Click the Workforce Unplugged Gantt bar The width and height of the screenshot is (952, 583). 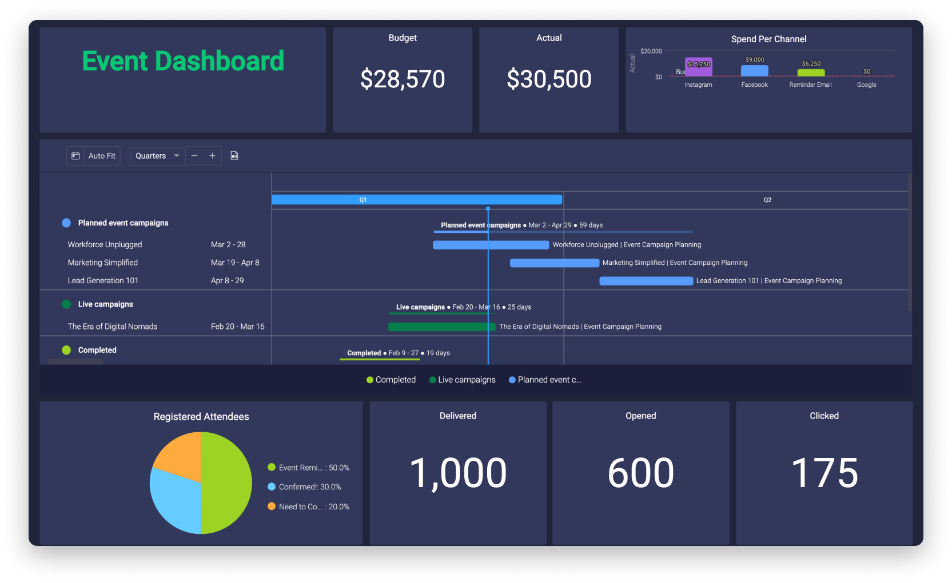tap(491, 245)
